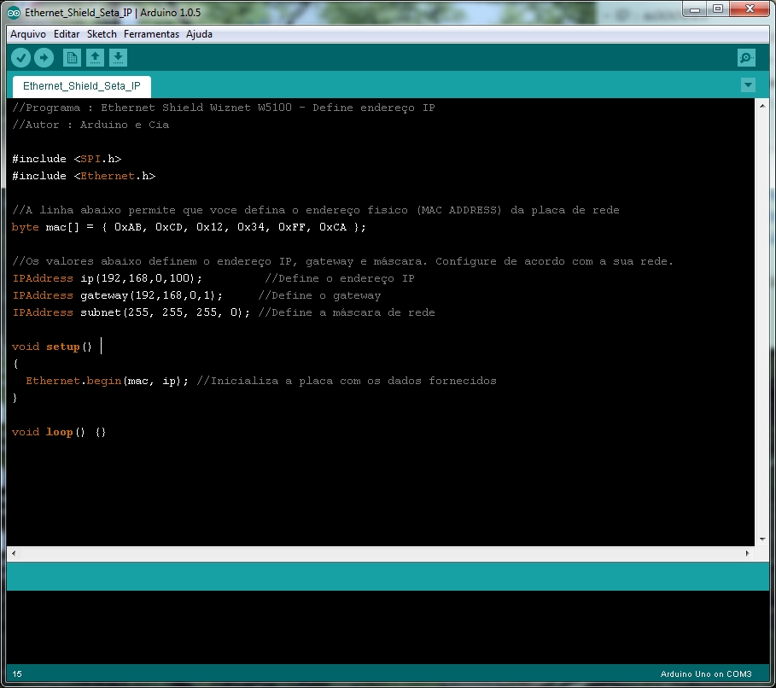
Task: Click the 'void setup()' line
Action: [52, 347]
